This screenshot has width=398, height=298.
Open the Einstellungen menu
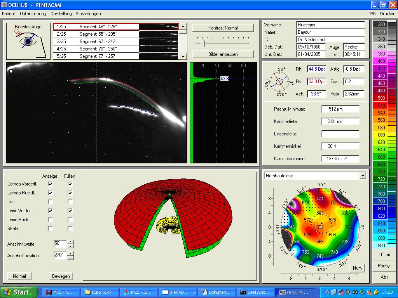pos(88,14)
